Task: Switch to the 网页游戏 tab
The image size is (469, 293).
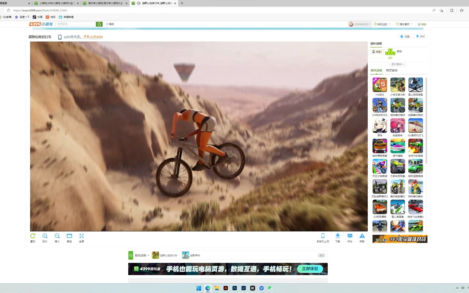Action: [x=392, y=71]
